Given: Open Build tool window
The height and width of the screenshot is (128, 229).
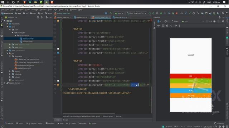Looking at the screenshot, I should pos(60,123).
